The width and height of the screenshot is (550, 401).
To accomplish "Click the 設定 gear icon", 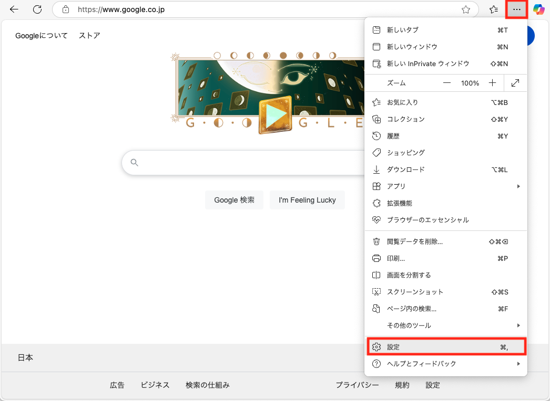I will (376, 347).
